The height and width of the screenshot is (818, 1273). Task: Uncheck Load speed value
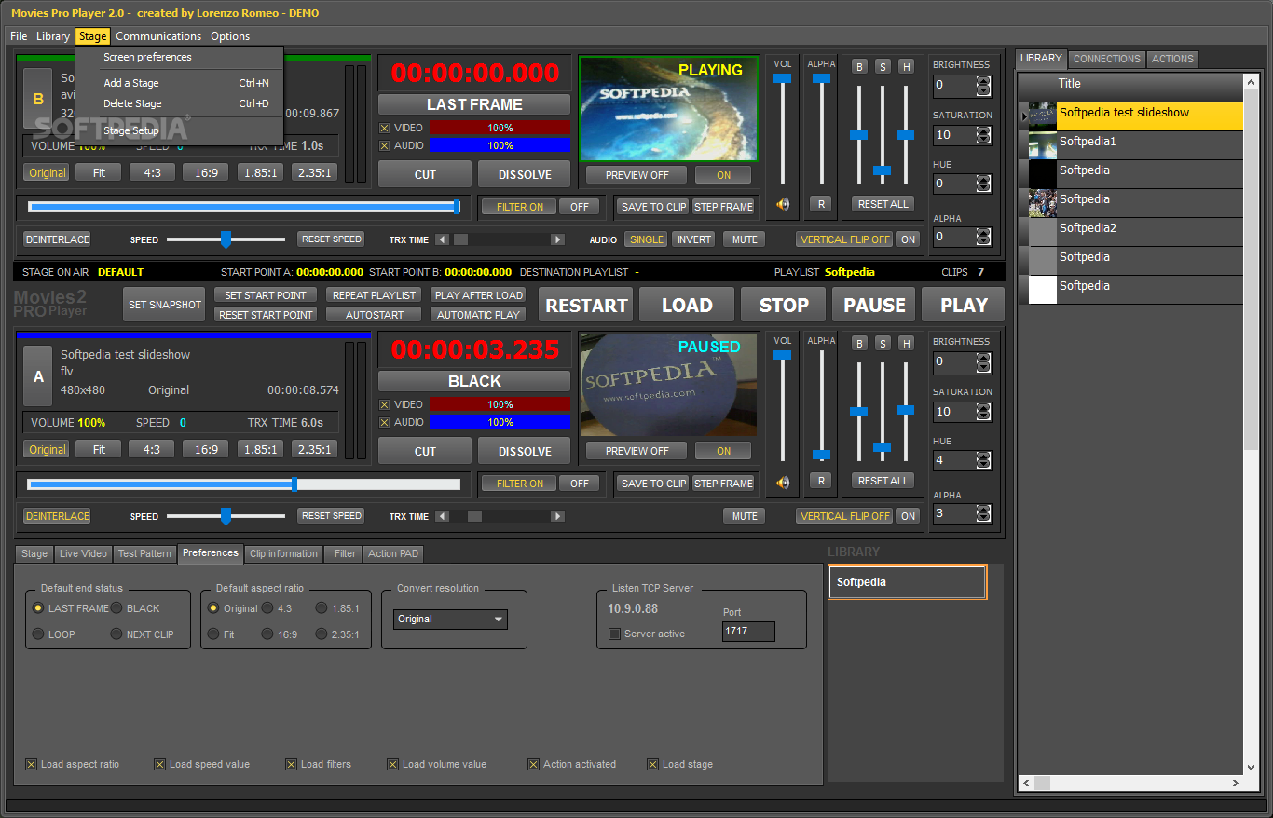coord(159,764)
